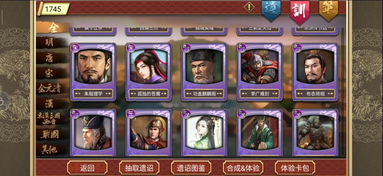383x176 pixels.
Task: Tap the exclamation mark info icon
Action: 249,7
